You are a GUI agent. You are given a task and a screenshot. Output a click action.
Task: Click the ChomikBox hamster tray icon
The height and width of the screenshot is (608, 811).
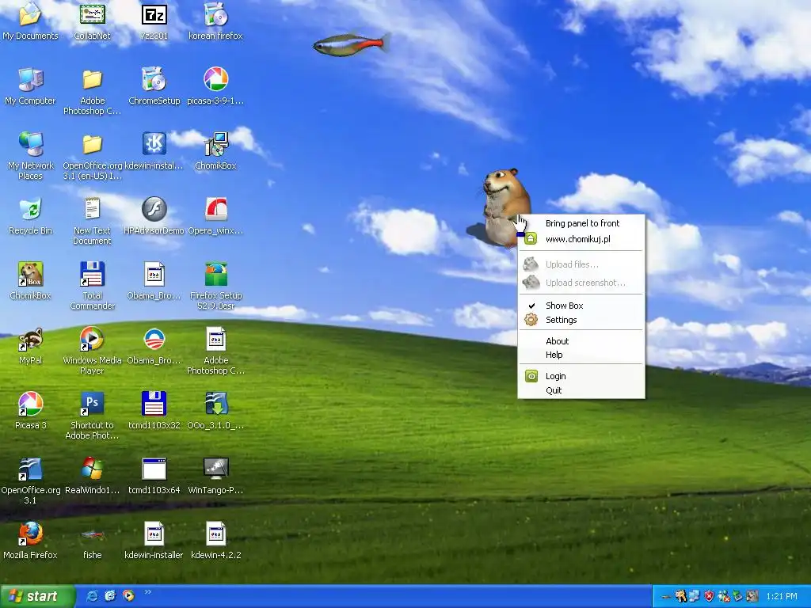click(x=752, y=597)
